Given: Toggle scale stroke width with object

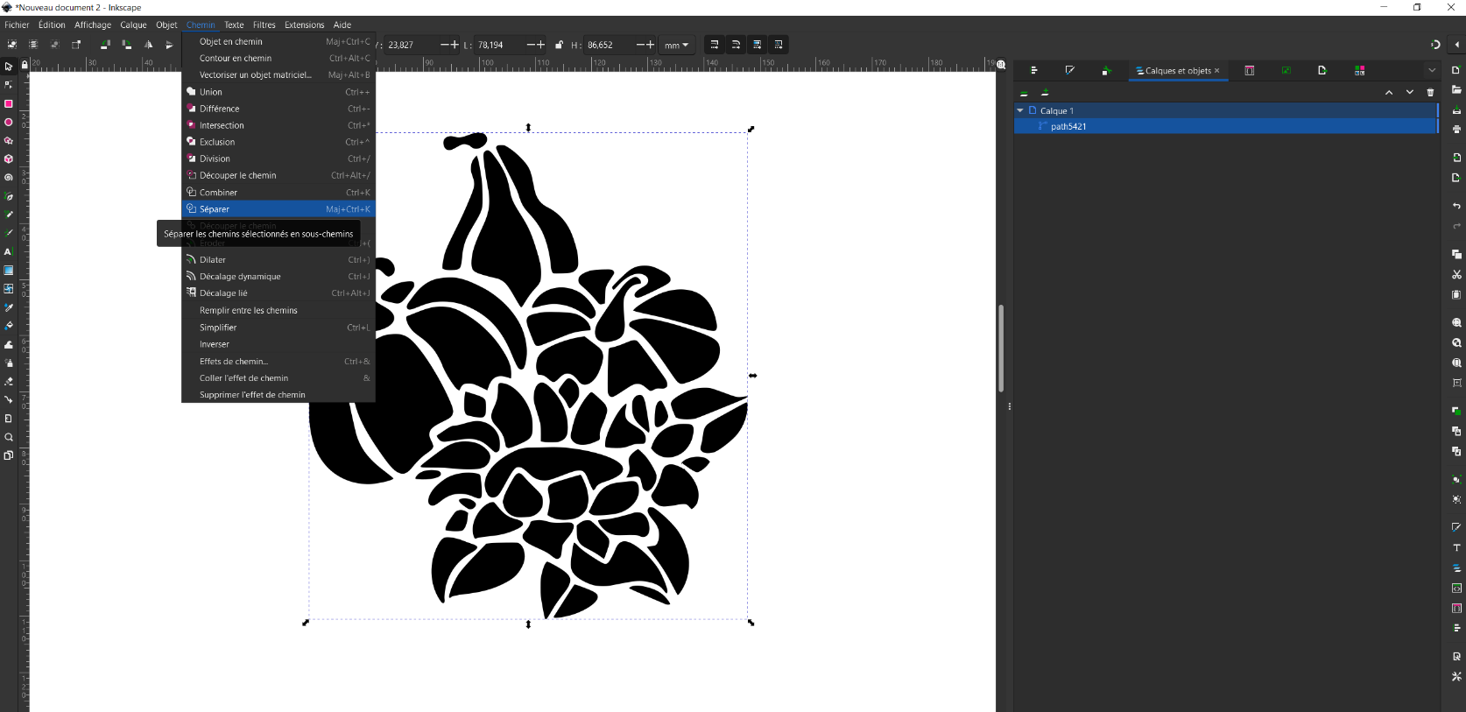Looking at the screenshot, I should [715, 45].
